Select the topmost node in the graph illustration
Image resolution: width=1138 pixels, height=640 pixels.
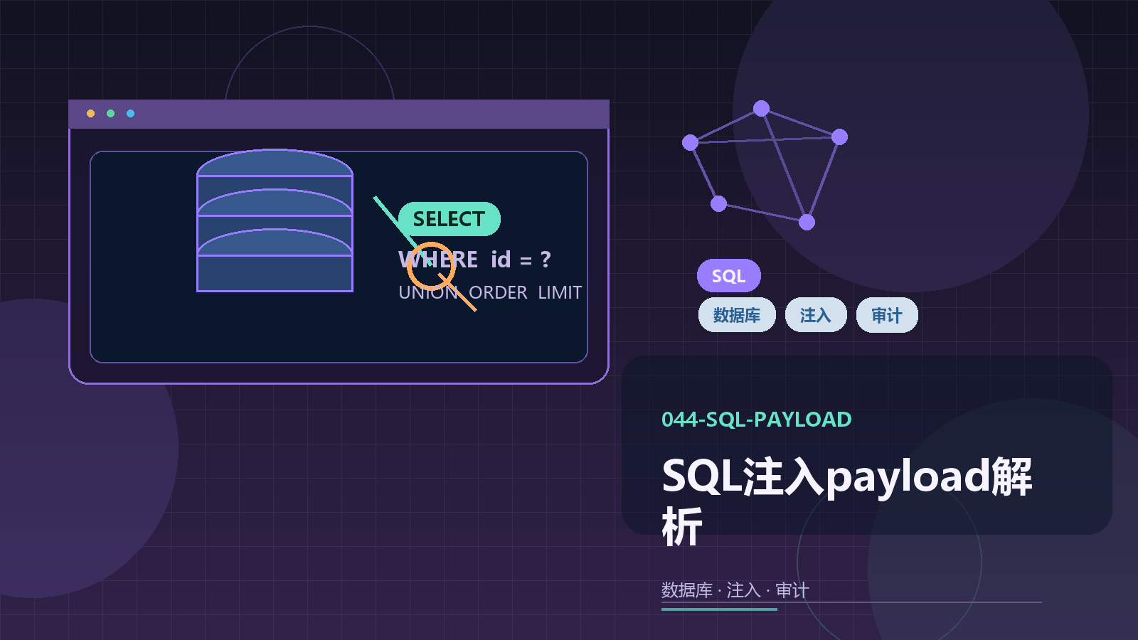(762, 108)
